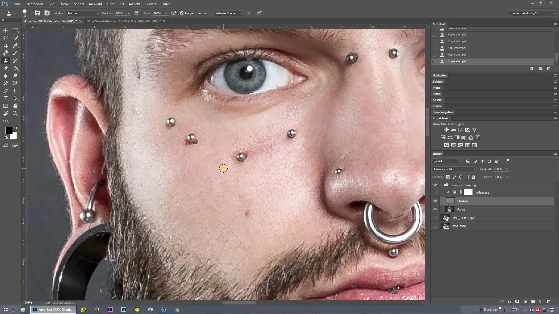Open the Ebene menu
The image size is (559, 314).
64,4
